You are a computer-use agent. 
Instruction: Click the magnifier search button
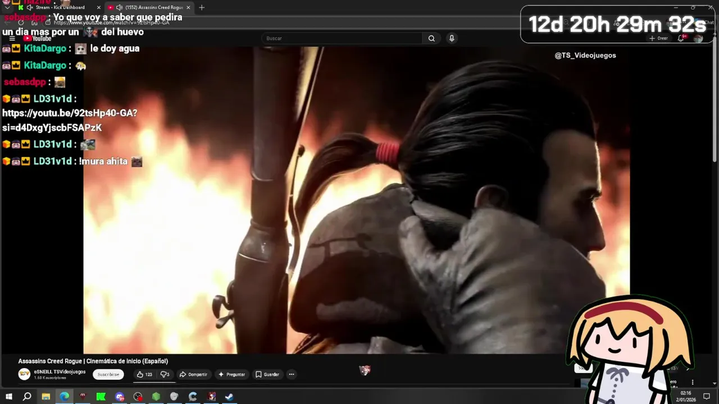[431, 38]
